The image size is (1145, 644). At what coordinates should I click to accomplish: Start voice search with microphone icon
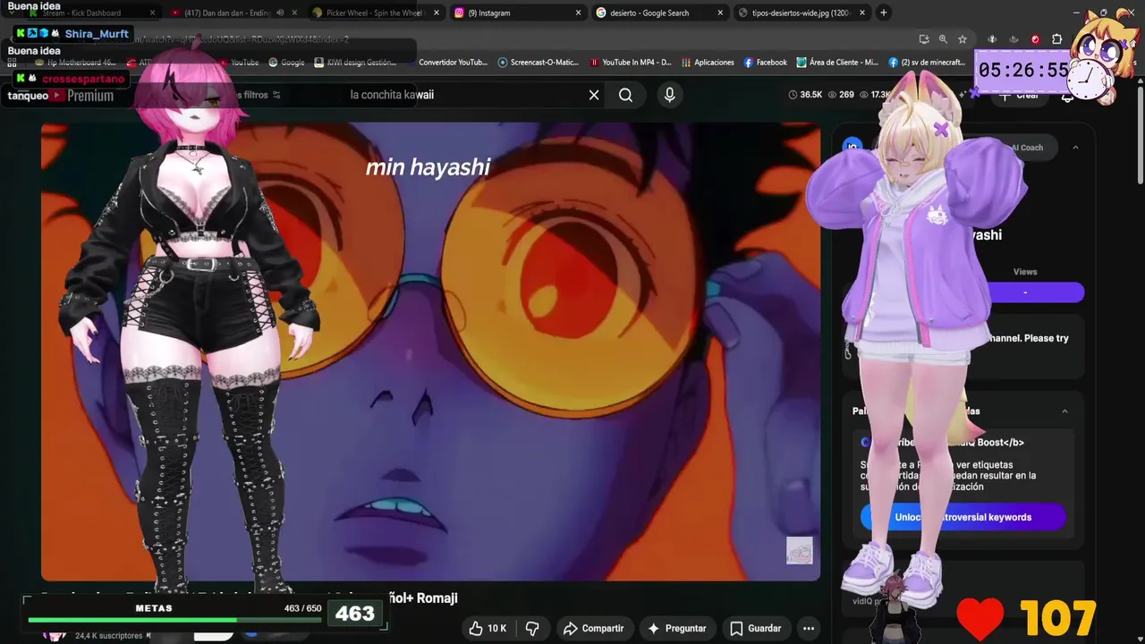point(669,95)
